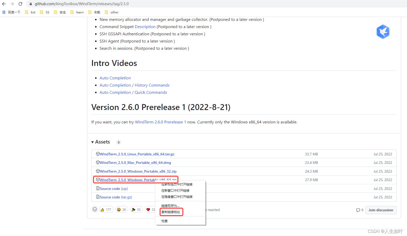
Task: Toggle hooray reaction with 35
Action: point(136,209)
